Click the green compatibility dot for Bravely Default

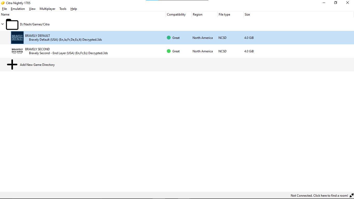coord(169,38)
